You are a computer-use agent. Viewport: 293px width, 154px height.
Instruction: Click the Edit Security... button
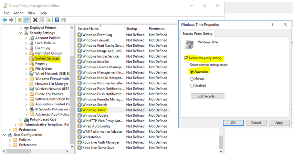pyautogui.click(x=207, y=96)
